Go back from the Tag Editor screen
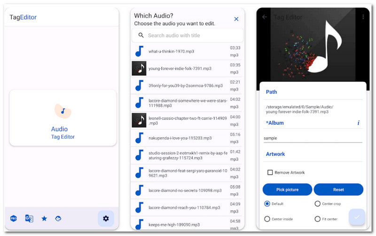This screenshot has height=236, width=376. coord(265,17)
